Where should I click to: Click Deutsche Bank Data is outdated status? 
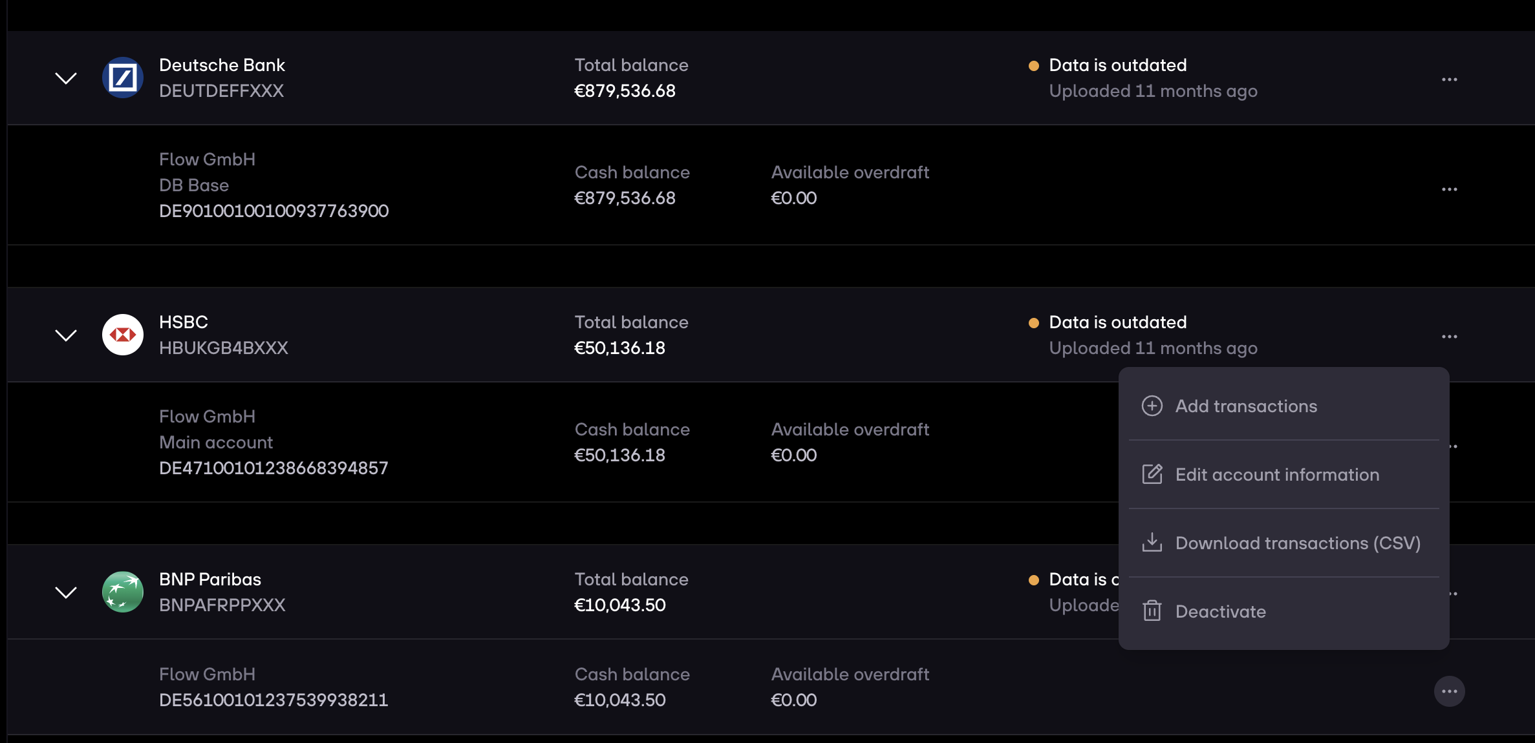tap(1118, 65)
